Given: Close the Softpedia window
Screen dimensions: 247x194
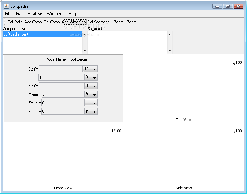Looking at the screenshot, I should [x=239, y=6].
